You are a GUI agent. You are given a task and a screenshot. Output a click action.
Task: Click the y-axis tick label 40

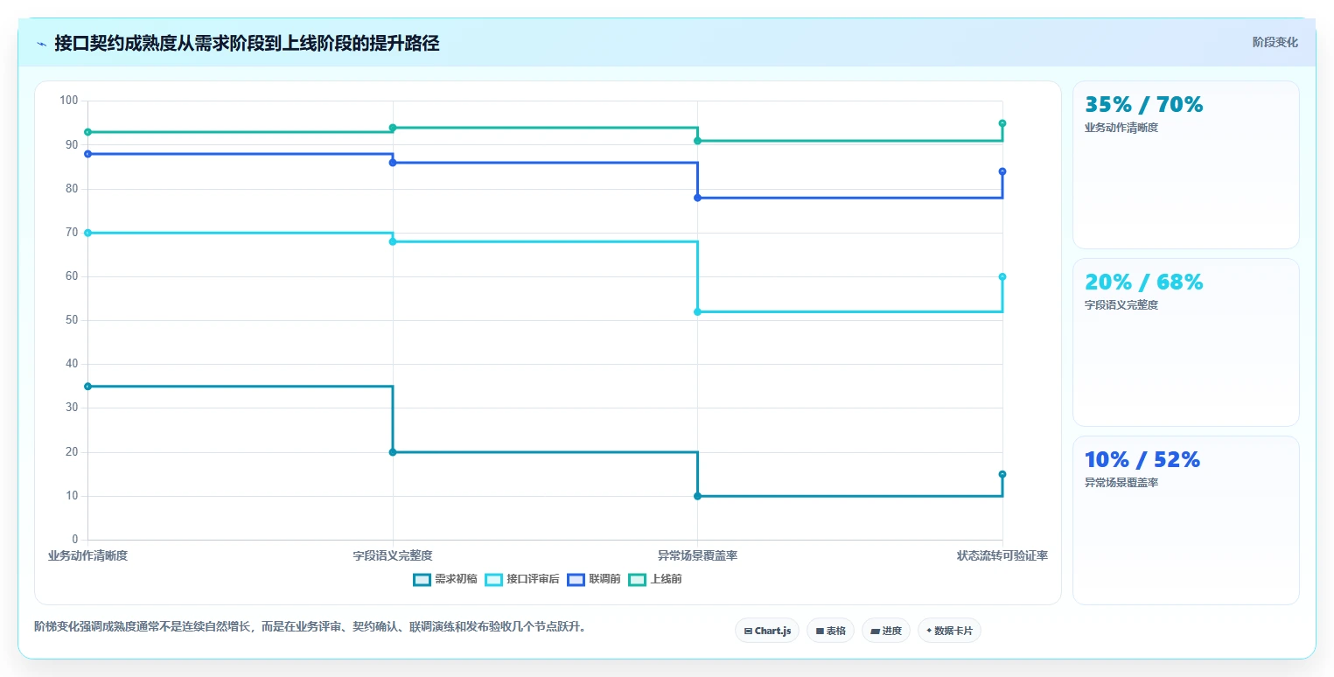72,364
